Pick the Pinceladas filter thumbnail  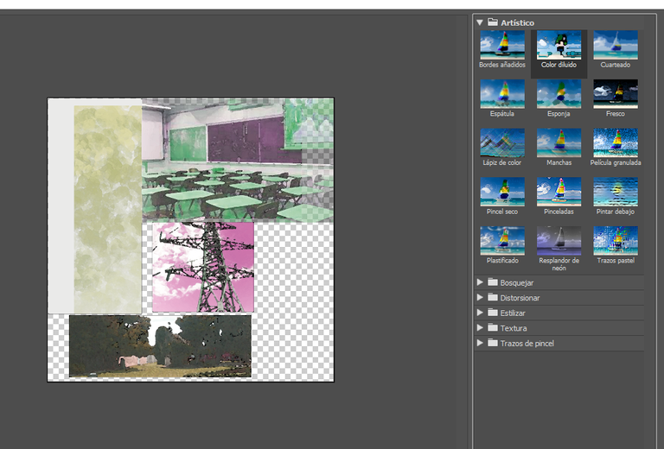559,192
